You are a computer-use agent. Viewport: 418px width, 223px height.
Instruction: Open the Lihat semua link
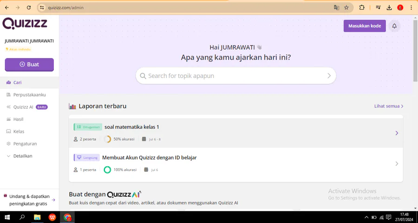pyautogui.click(x=388, y=106)
